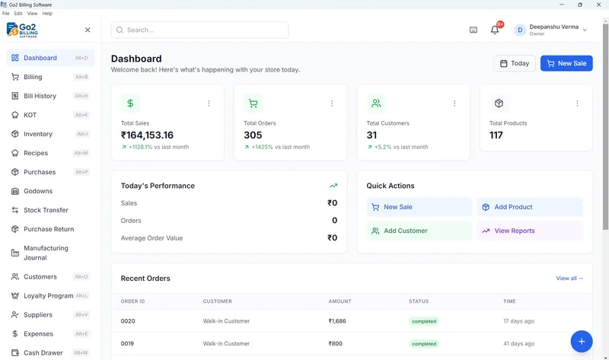609x360 pixels.
Task: Open Billing from the sidebar
Action: [x=50, y=77]
